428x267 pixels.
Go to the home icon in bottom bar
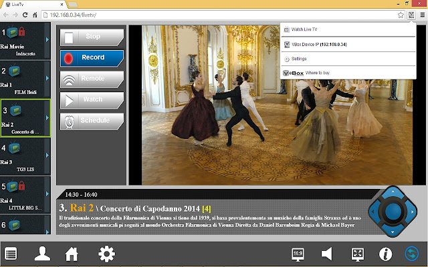point(72,254)
